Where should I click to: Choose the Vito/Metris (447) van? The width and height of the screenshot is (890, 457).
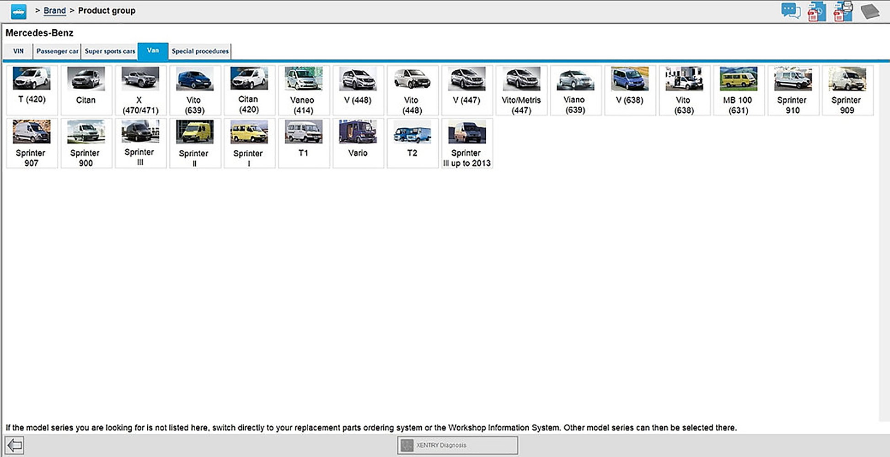(521, 90)
